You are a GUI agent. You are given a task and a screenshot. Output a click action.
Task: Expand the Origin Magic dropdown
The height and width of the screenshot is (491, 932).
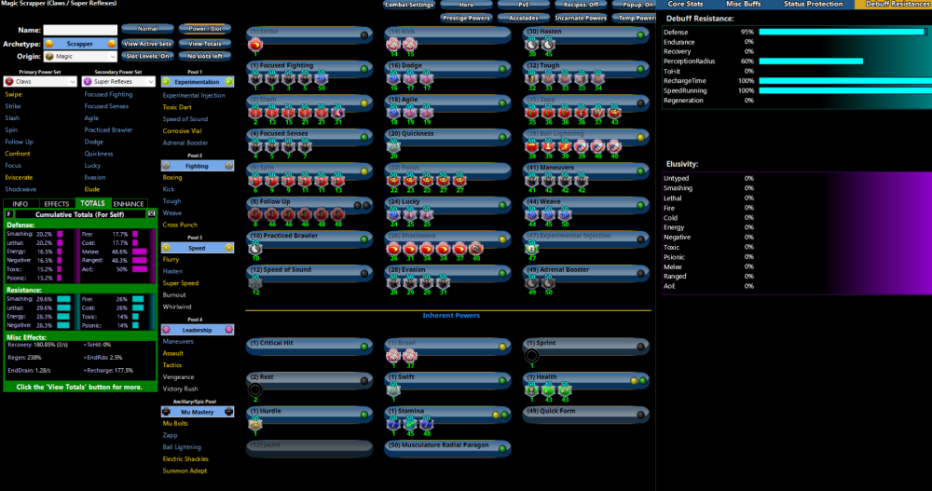pyautogui.click(x=80, y=56)
